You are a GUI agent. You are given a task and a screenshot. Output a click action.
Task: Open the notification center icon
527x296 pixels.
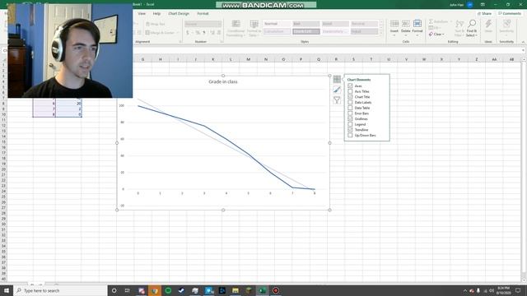click(518, 290)
